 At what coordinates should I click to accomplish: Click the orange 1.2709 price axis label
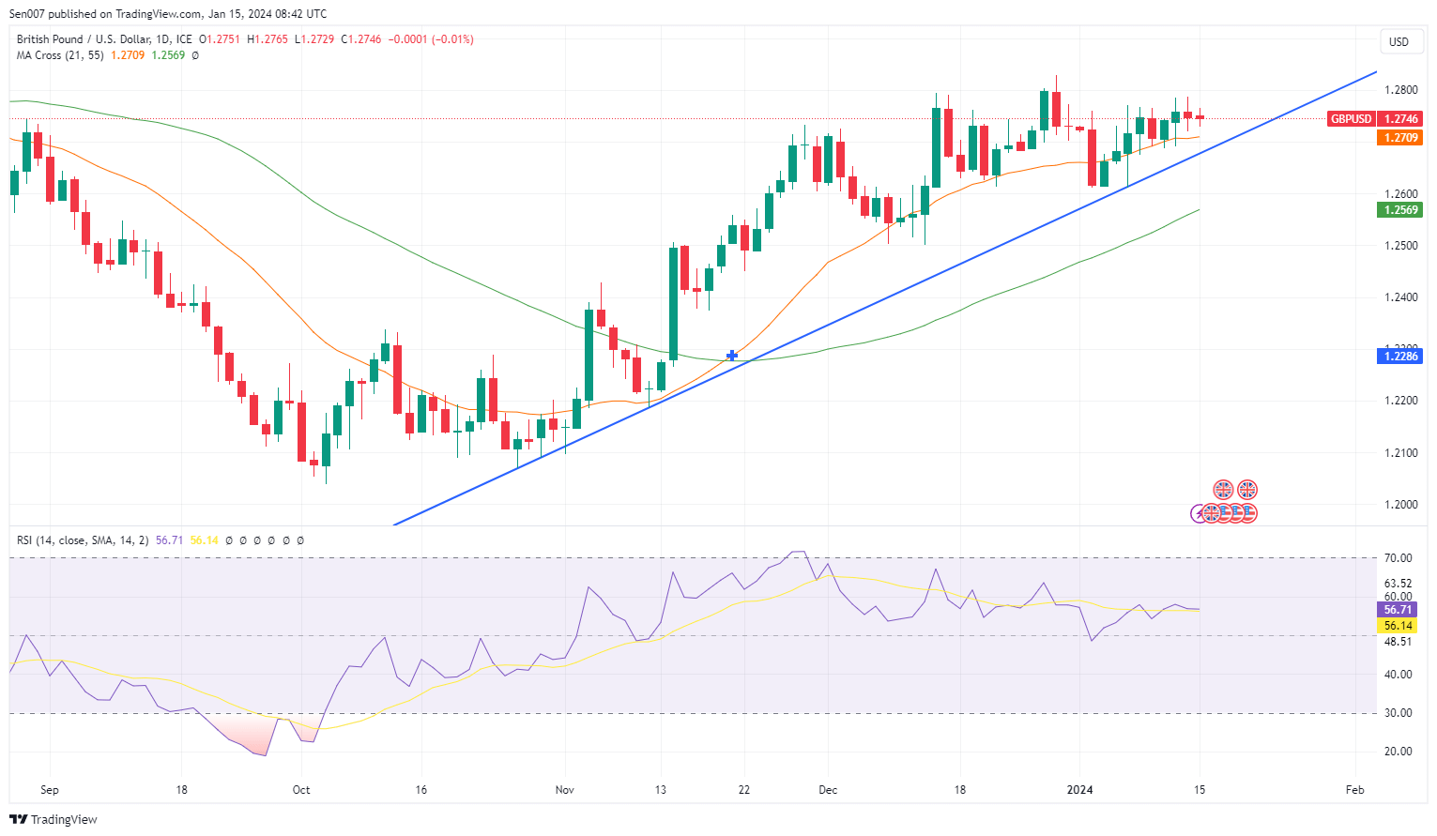click(1399, 138)
